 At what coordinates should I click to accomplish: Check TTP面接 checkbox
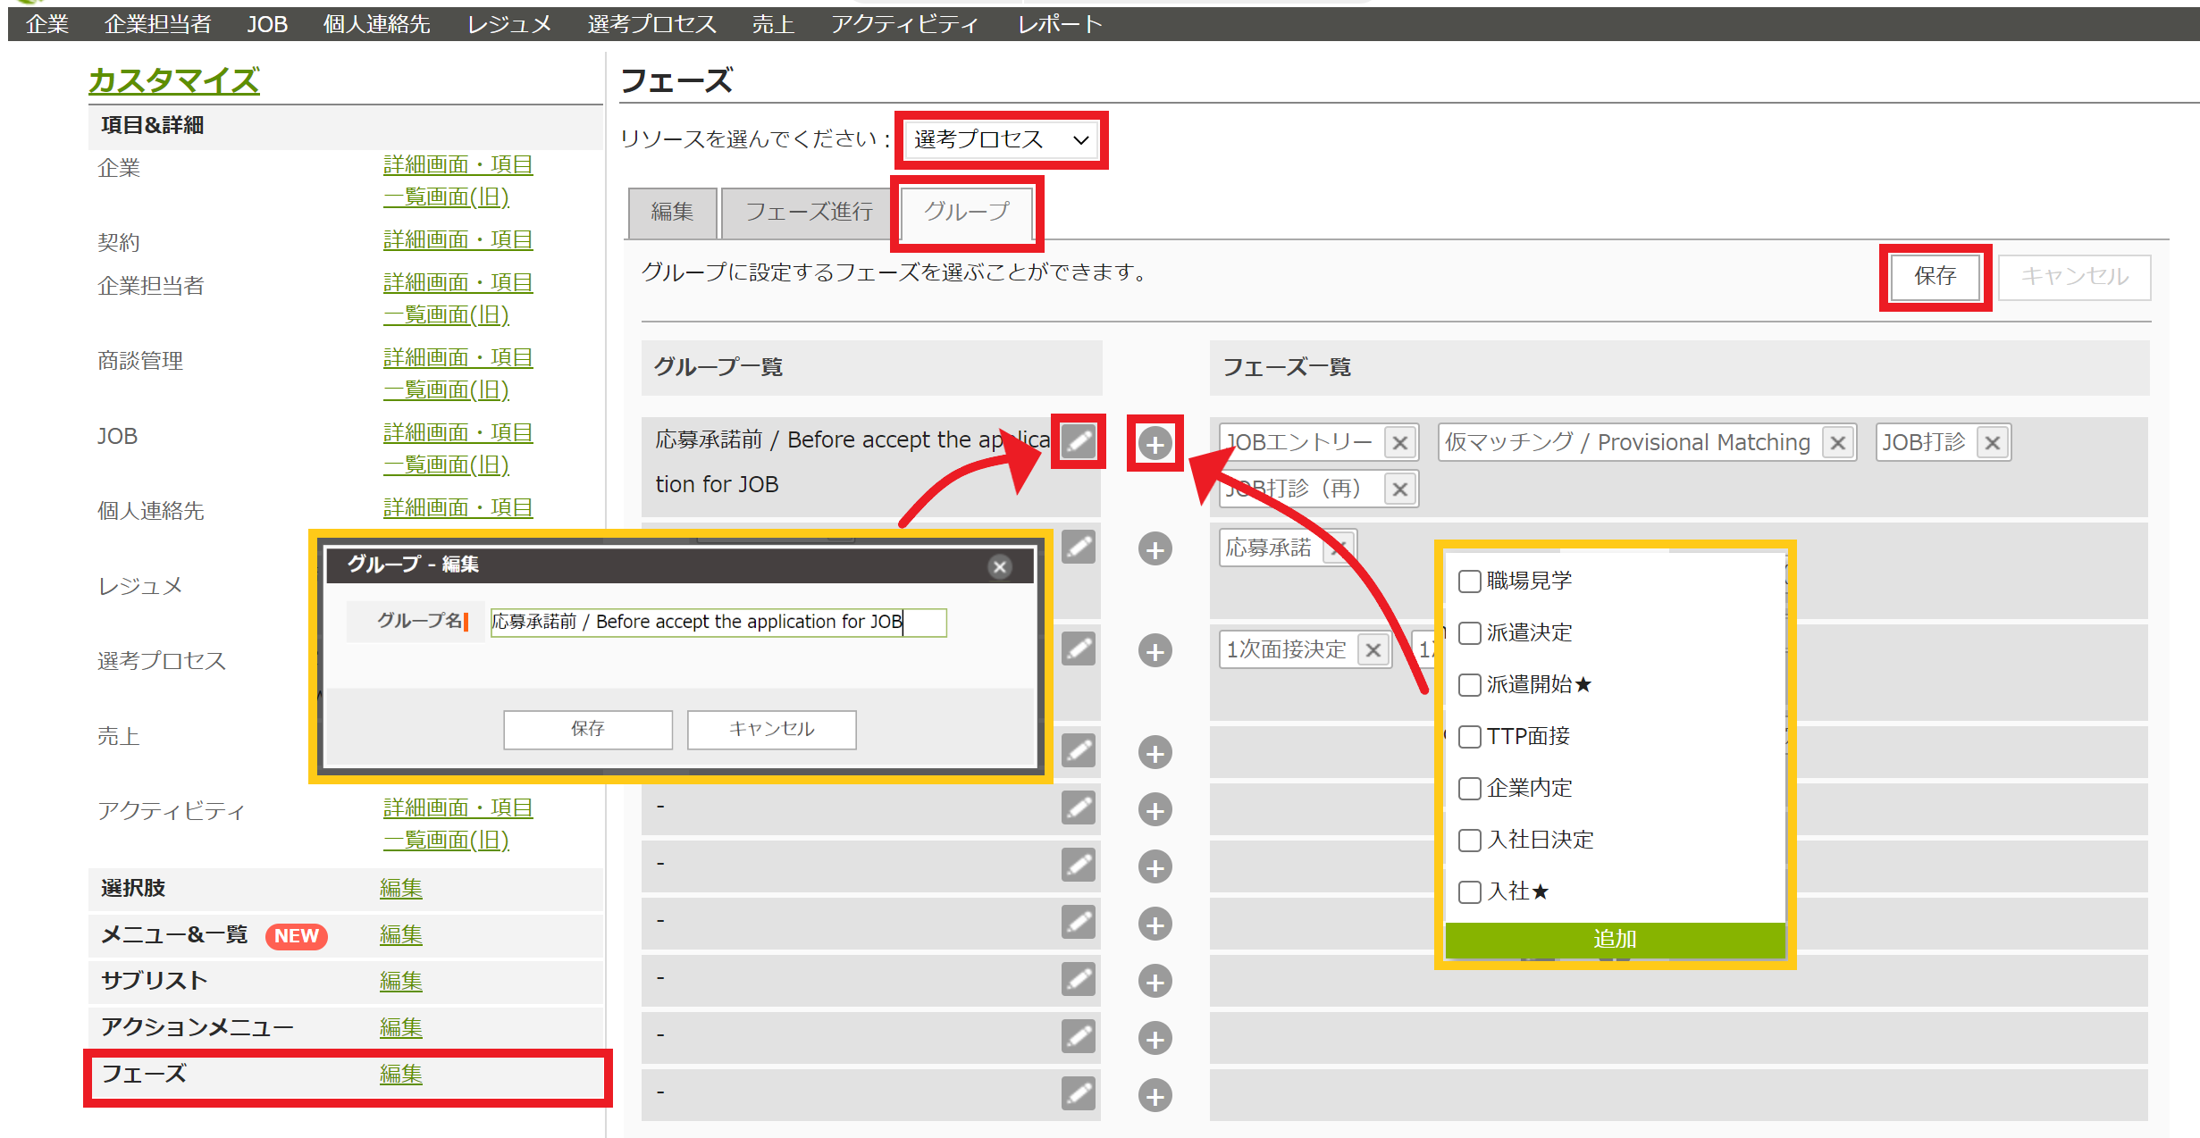pyautogui.click(x=1469, y=737)
